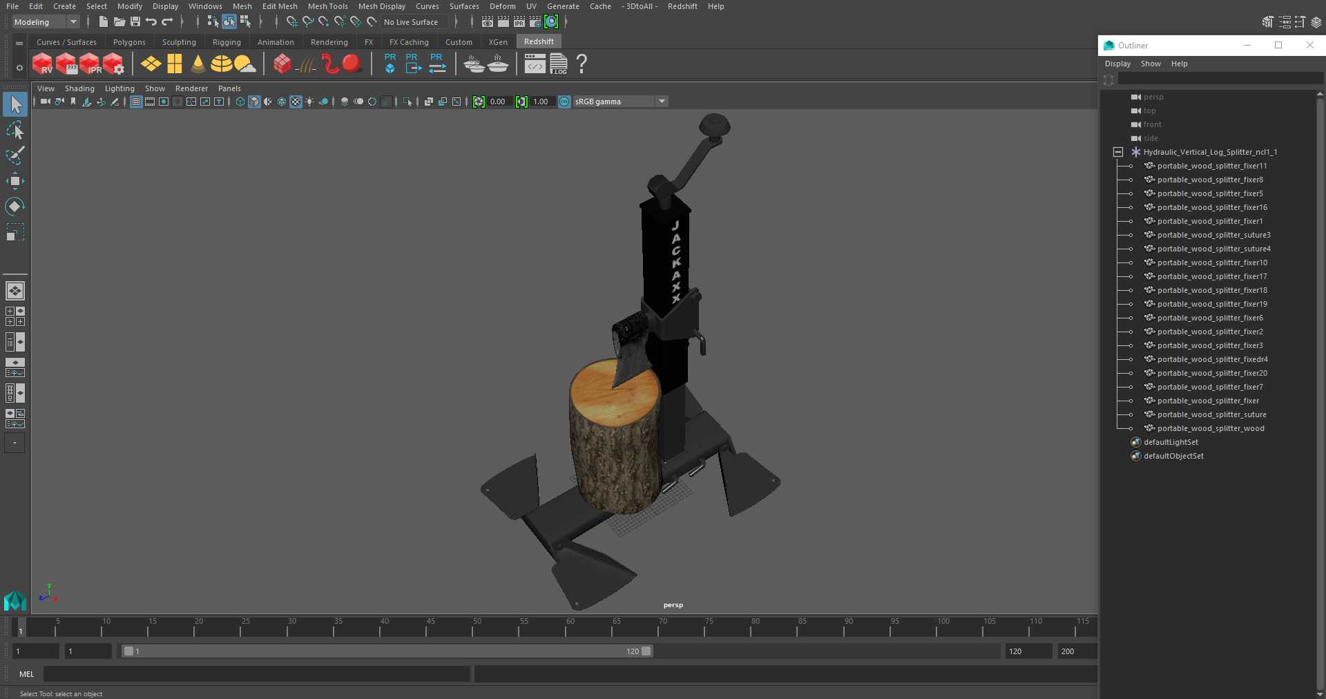Activate the Rotate tool in toolbox

[15, 206]
